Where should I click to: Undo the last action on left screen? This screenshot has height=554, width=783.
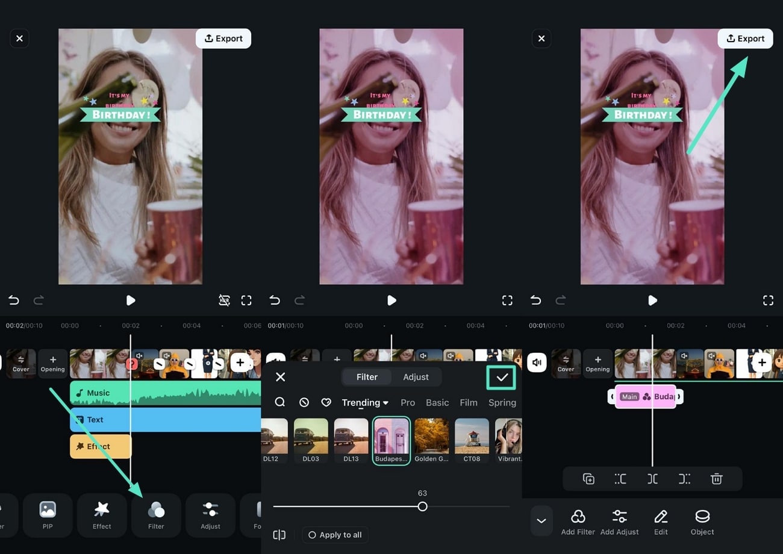[x=14, y=300]
